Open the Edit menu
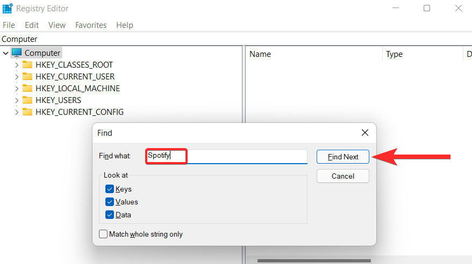 (x=32, y=25)
